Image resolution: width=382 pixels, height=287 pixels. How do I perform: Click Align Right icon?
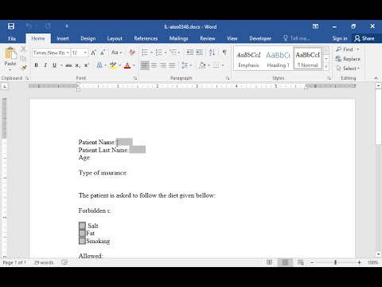(x=163, y=65)
